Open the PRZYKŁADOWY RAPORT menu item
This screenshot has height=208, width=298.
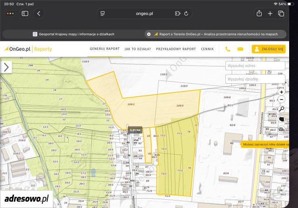coord(176,49)
